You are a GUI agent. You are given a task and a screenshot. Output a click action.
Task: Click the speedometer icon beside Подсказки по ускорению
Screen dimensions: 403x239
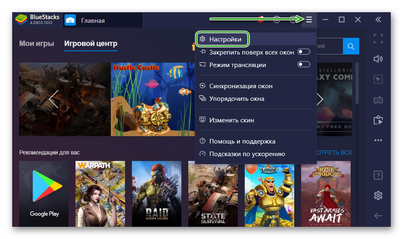pyautogui.click(x=203, y=154)
